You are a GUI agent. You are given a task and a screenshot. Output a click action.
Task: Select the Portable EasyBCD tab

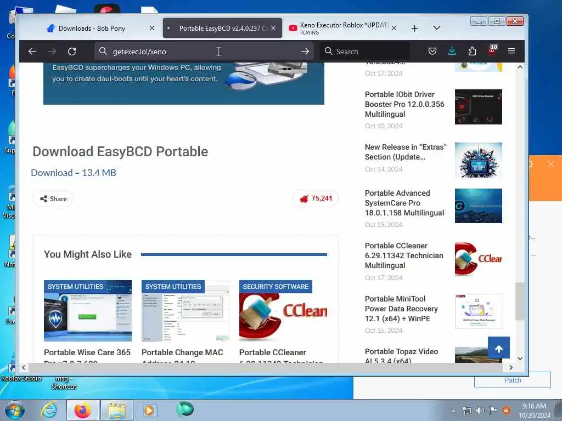pos(222,29)
